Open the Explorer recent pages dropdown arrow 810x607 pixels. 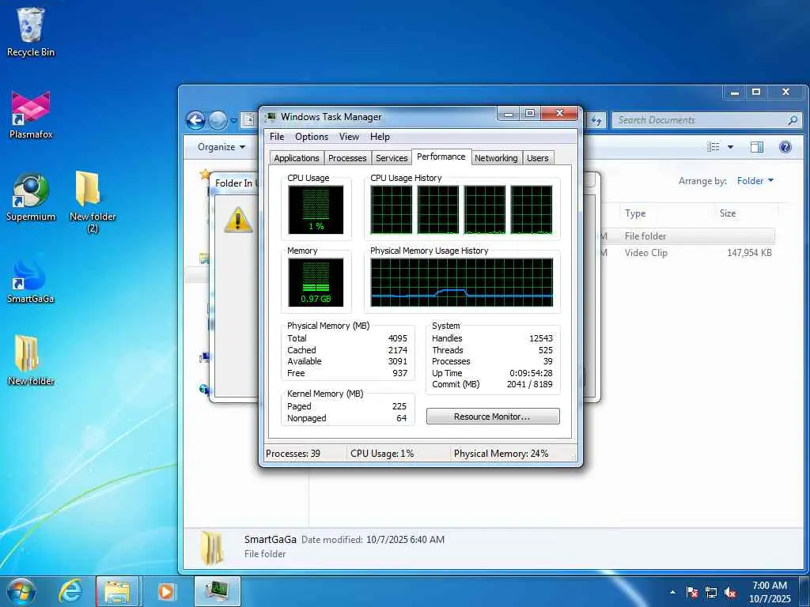pos(233,121)
